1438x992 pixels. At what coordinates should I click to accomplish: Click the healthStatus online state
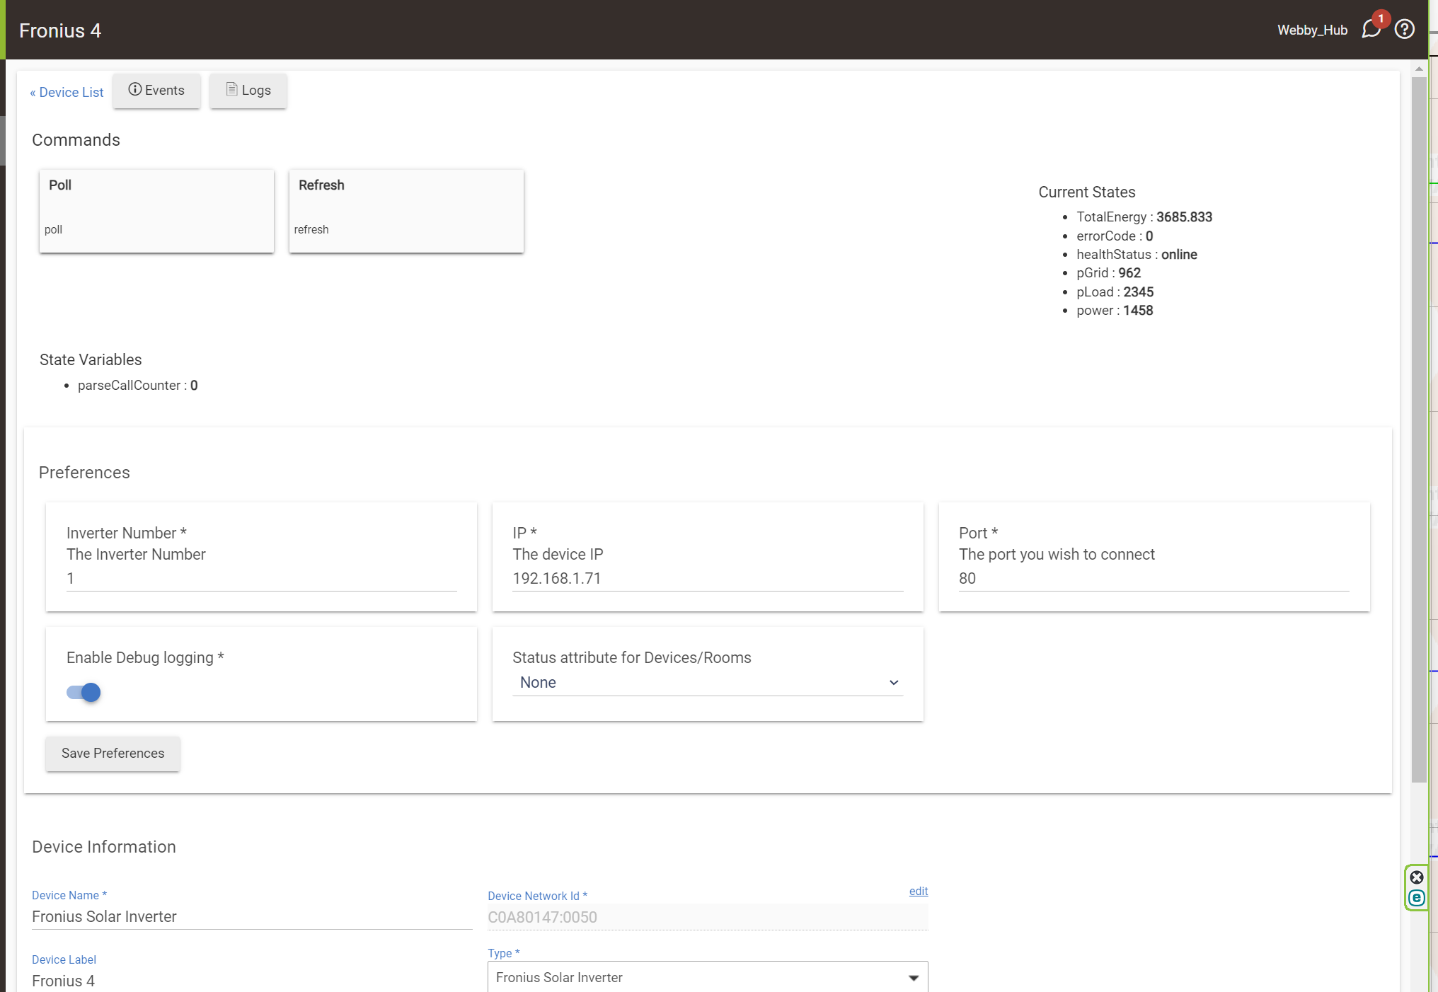click(x=1137, y=254)
